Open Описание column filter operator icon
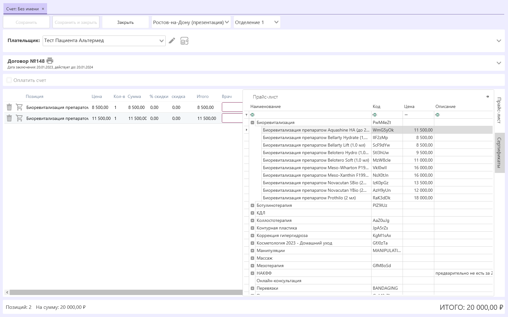The image size is (508, 317). point(437,115)
